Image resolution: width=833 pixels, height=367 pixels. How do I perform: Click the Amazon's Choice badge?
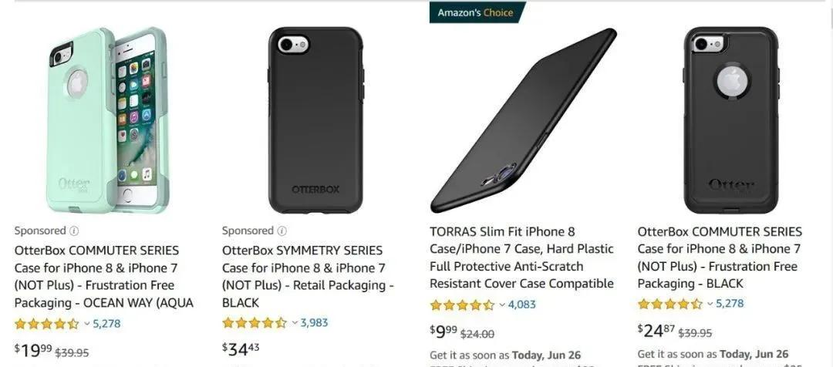click(475, 12)
